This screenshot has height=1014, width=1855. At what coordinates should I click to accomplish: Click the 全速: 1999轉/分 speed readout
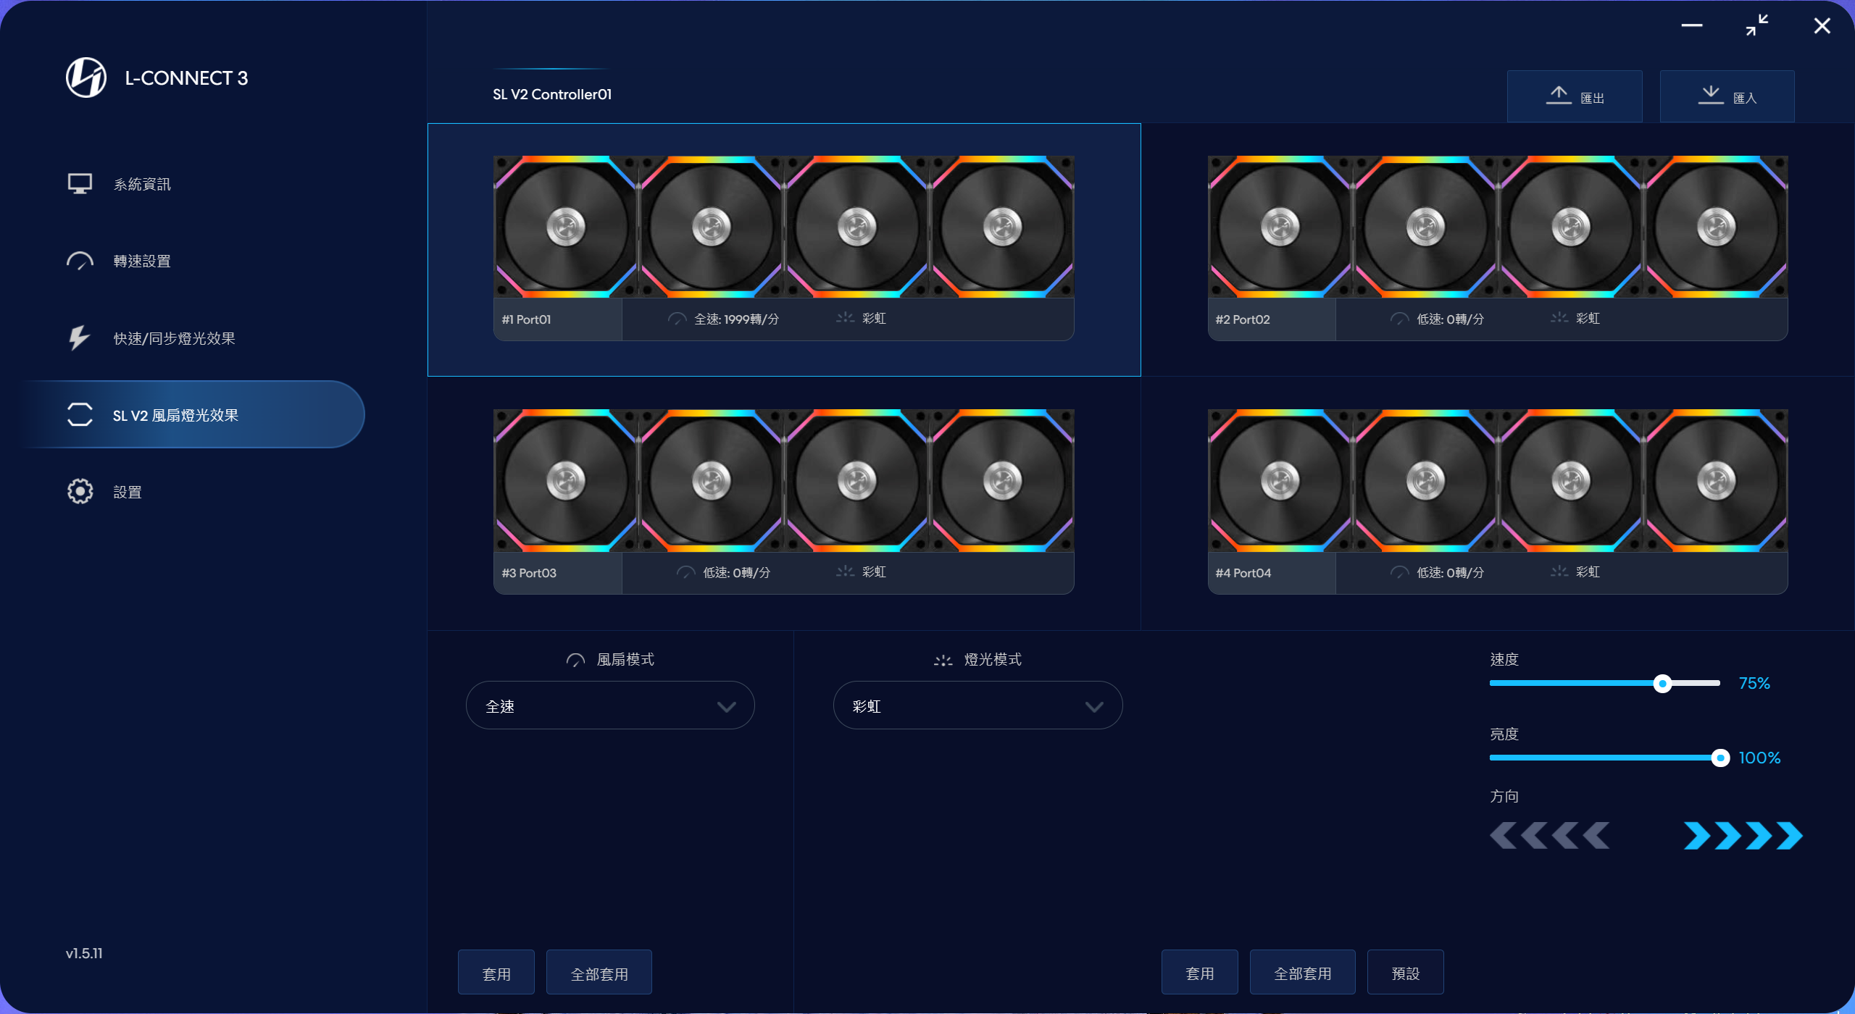736,319
